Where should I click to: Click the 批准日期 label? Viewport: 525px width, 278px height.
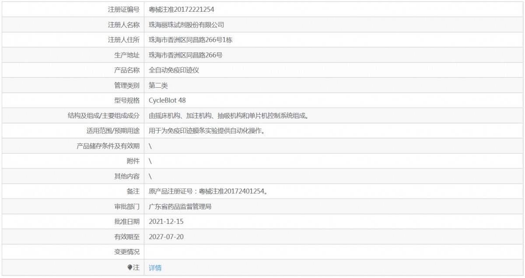click(127, 222)
